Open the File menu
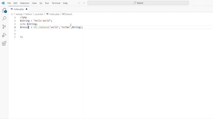Screen dimensions: 213x119 9,3
